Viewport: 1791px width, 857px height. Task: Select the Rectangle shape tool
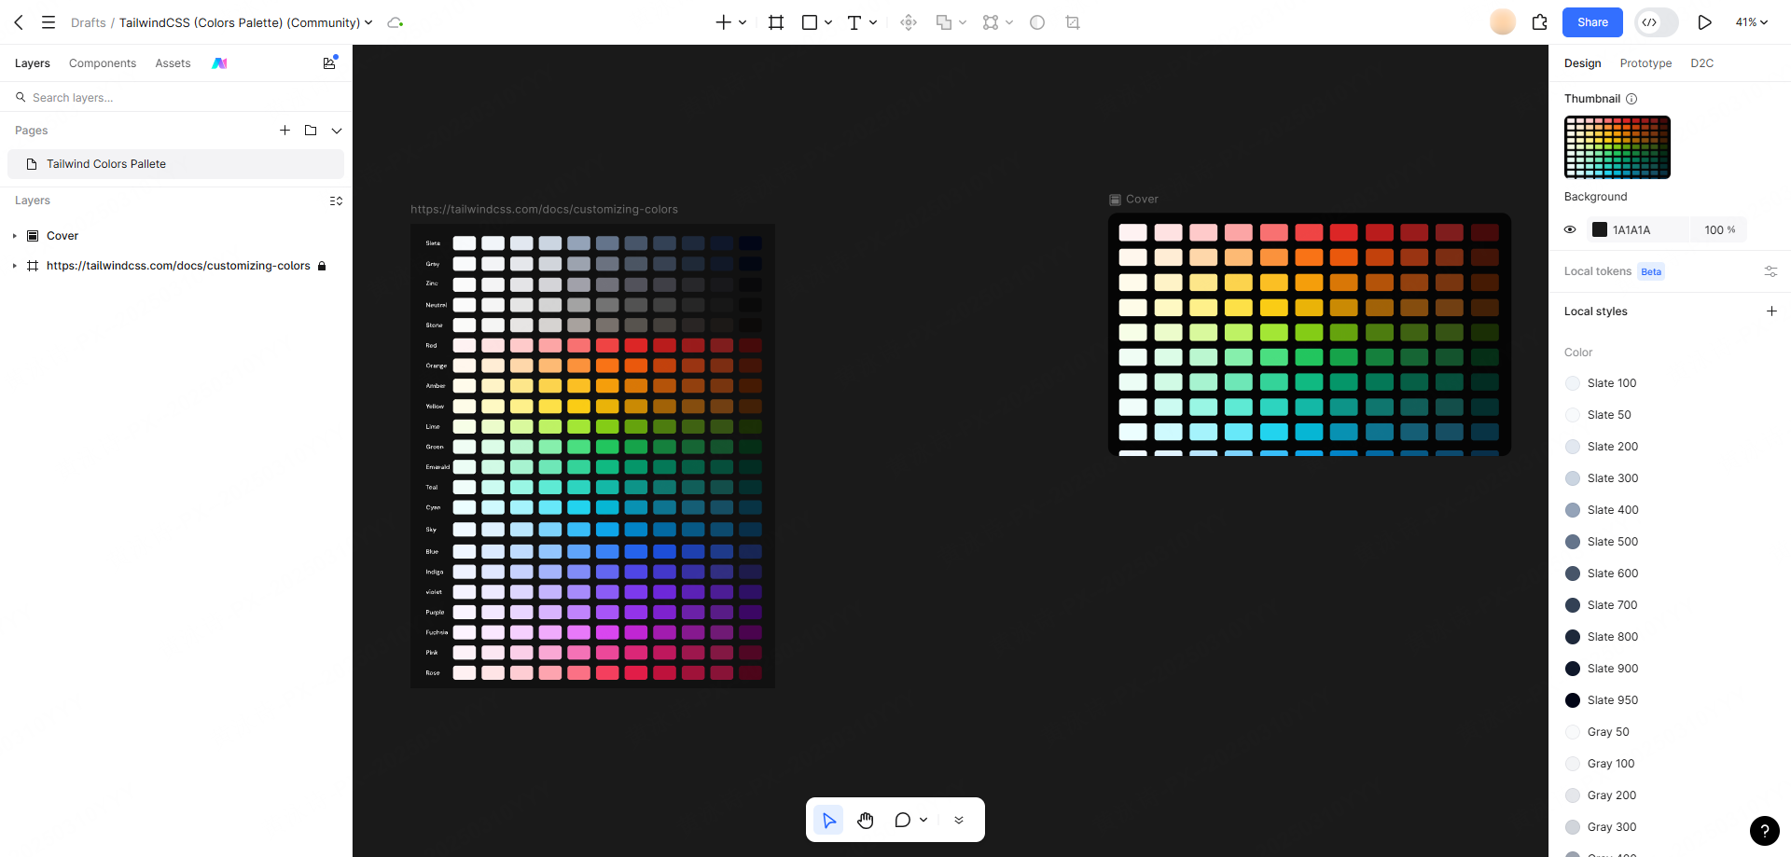[810, 22]
